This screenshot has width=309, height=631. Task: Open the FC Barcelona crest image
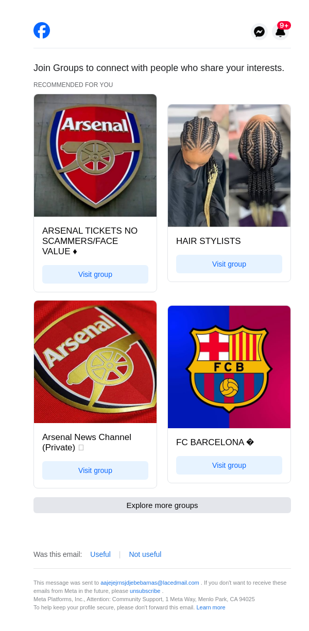[229, 367]
